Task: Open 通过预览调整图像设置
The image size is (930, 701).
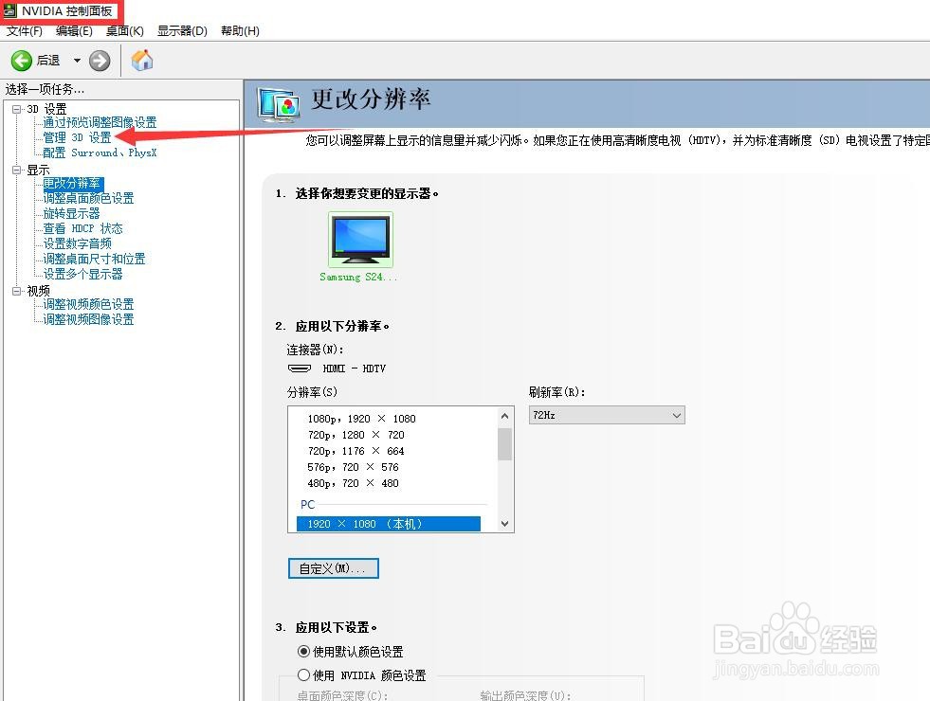Action: pyautogui.click(x=100, y=122)
